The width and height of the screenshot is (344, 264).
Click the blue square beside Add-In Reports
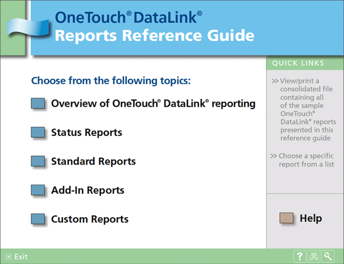38,190
